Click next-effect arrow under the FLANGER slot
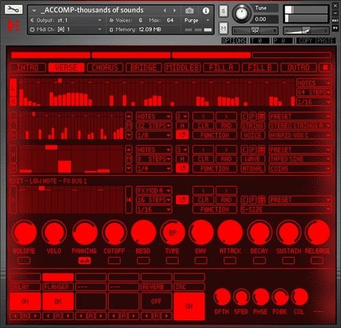The image size is (341, 328). pyautogui.click(x=68, y=316)
